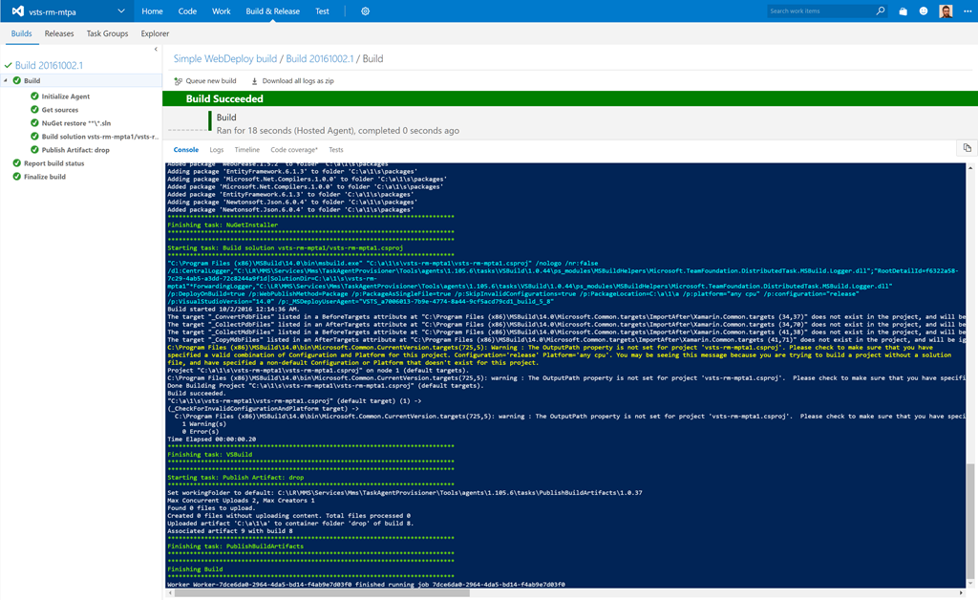
Task: Select the Finalize build step
Action: (x=44, y=177)
